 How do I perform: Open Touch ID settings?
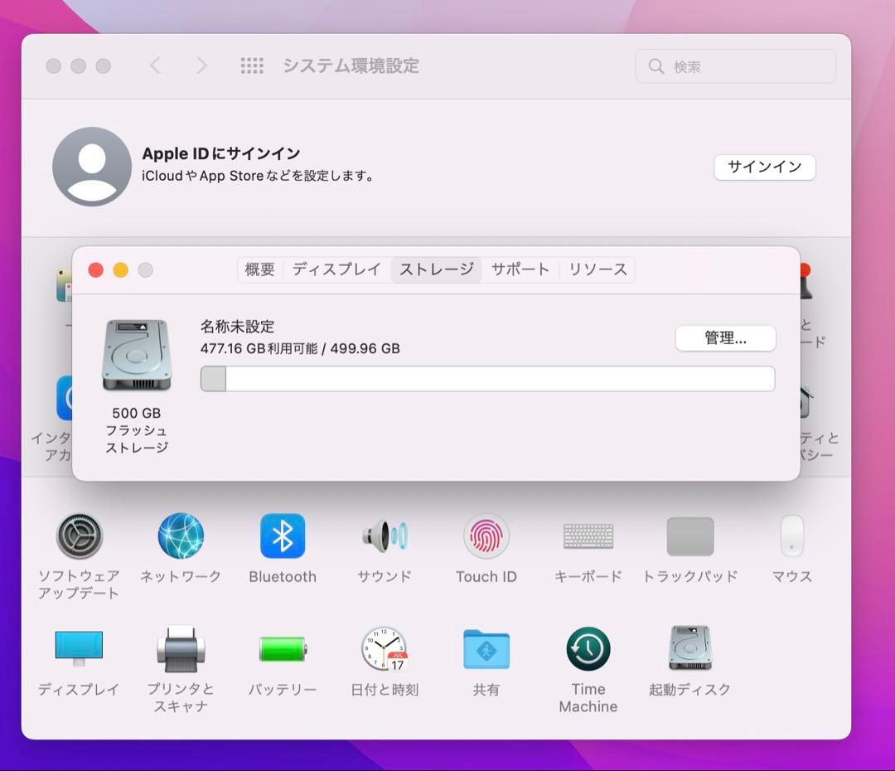click(486, 536)
